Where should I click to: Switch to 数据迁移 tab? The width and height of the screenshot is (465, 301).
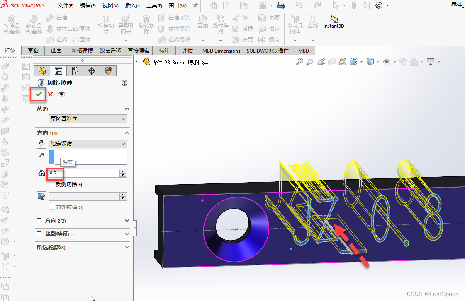[x=110, y=51]
